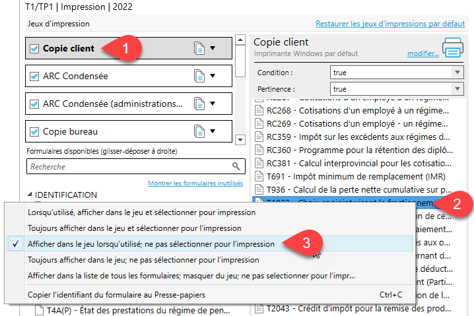Uncheck the ARC Condensée checkbox
This screenshot has width=474, height=316.
(34, 76)
